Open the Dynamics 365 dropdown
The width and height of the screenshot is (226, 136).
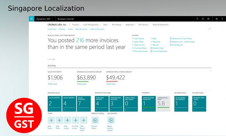pyautogui.click(x=45, y=19)
